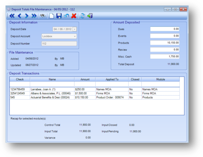Viewport: 203px width, 157px height.
Task: Sort by the Name column header
Action: coord(52,79)
